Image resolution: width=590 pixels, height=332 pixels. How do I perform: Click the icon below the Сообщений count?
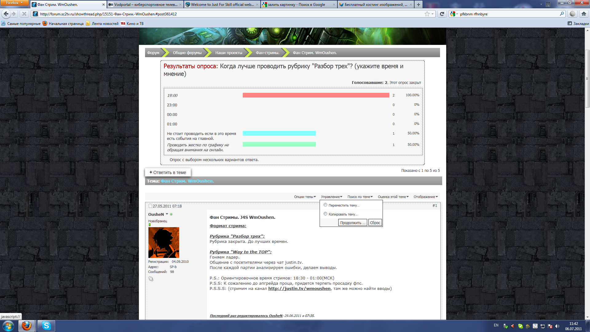coord(151,279)
